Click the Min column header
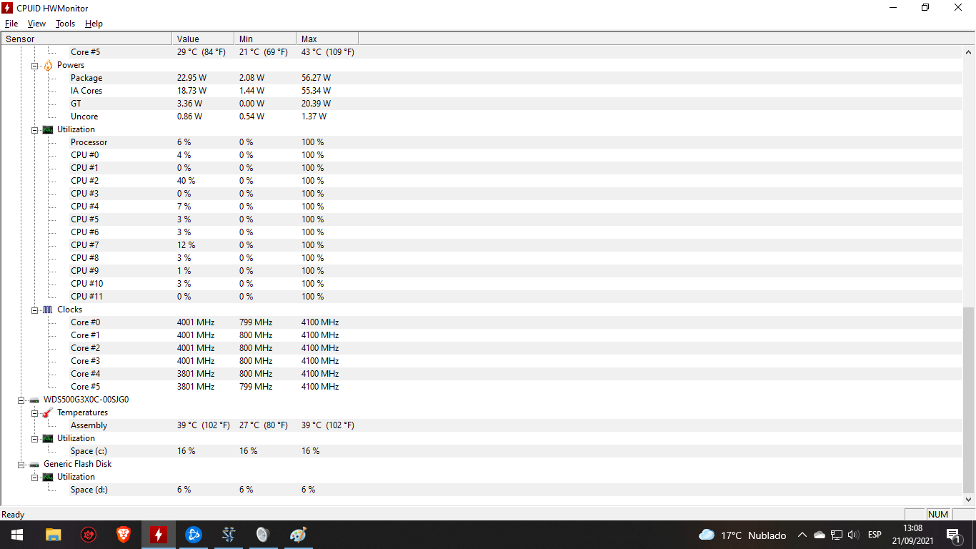 pos(265,39)
